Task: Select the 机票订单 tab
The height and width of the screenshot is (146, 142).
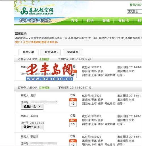Action: coord(28,52)
